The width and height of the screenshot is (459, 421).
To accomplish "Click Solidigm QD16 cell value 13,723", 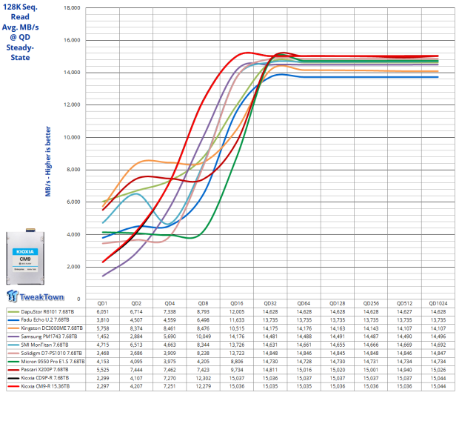I will point(237,354).
